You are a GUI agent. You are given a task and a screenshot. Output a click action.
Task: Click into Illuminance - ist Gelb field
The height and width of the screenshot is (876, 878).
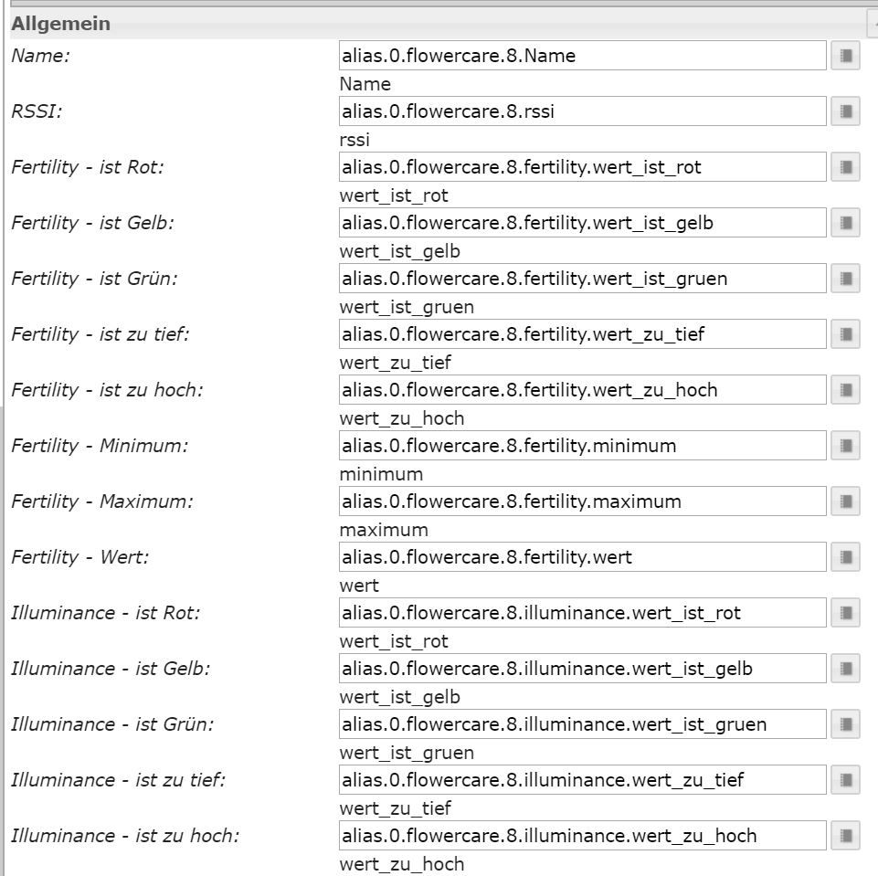582,669
